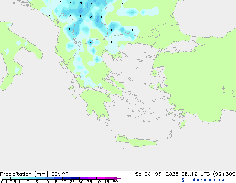Click the over-50 mm arrow tip of legend

point(118,178)
